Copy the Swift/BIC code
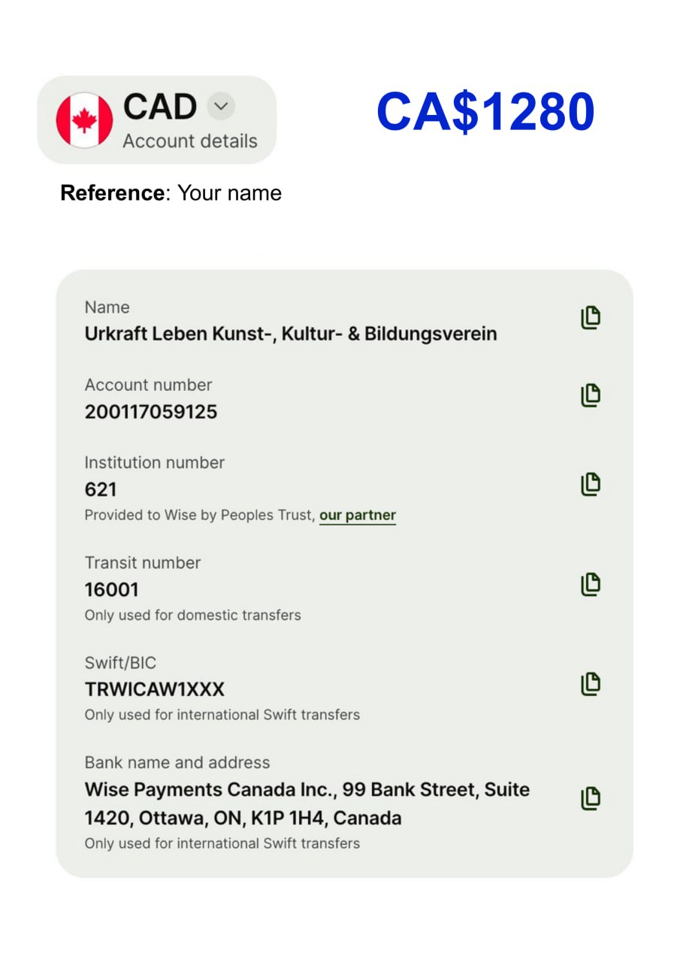Viewport: 680px width, 962px height. 591,684
